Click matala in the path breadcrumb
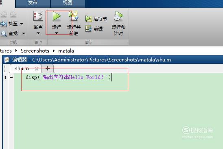 [66, 51]
